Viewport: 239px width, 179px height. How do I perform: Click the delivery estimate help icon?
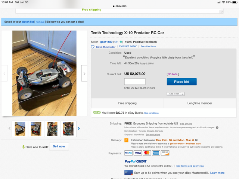[x=196, y=140]
